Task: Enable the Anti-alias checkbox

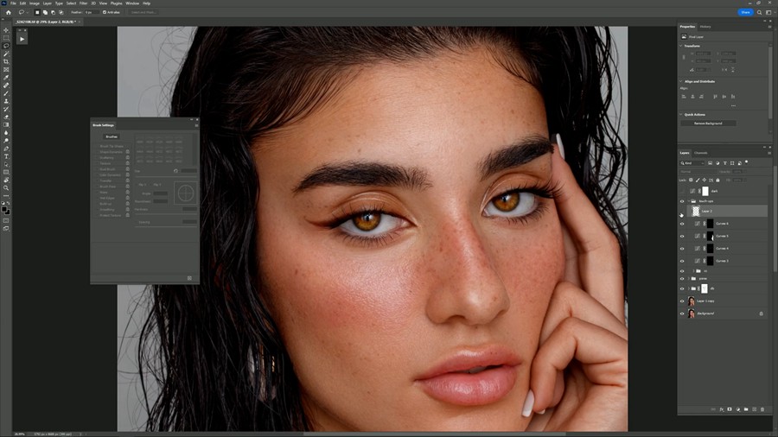Action: (x=105, y=12)
